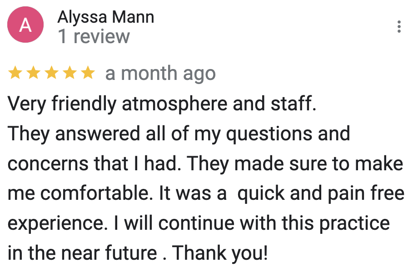The width and height of the screenshot is (418, 277).
Task: Click the fourth gold rating star
Action: pyautogui.click(x=70, y=73)
